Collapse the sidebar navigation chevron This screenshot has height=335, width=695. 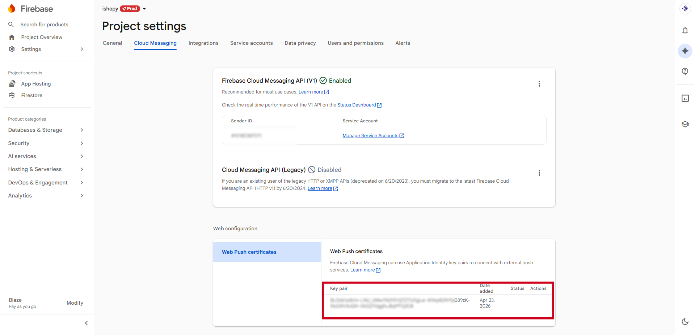[x=86, y=323]
